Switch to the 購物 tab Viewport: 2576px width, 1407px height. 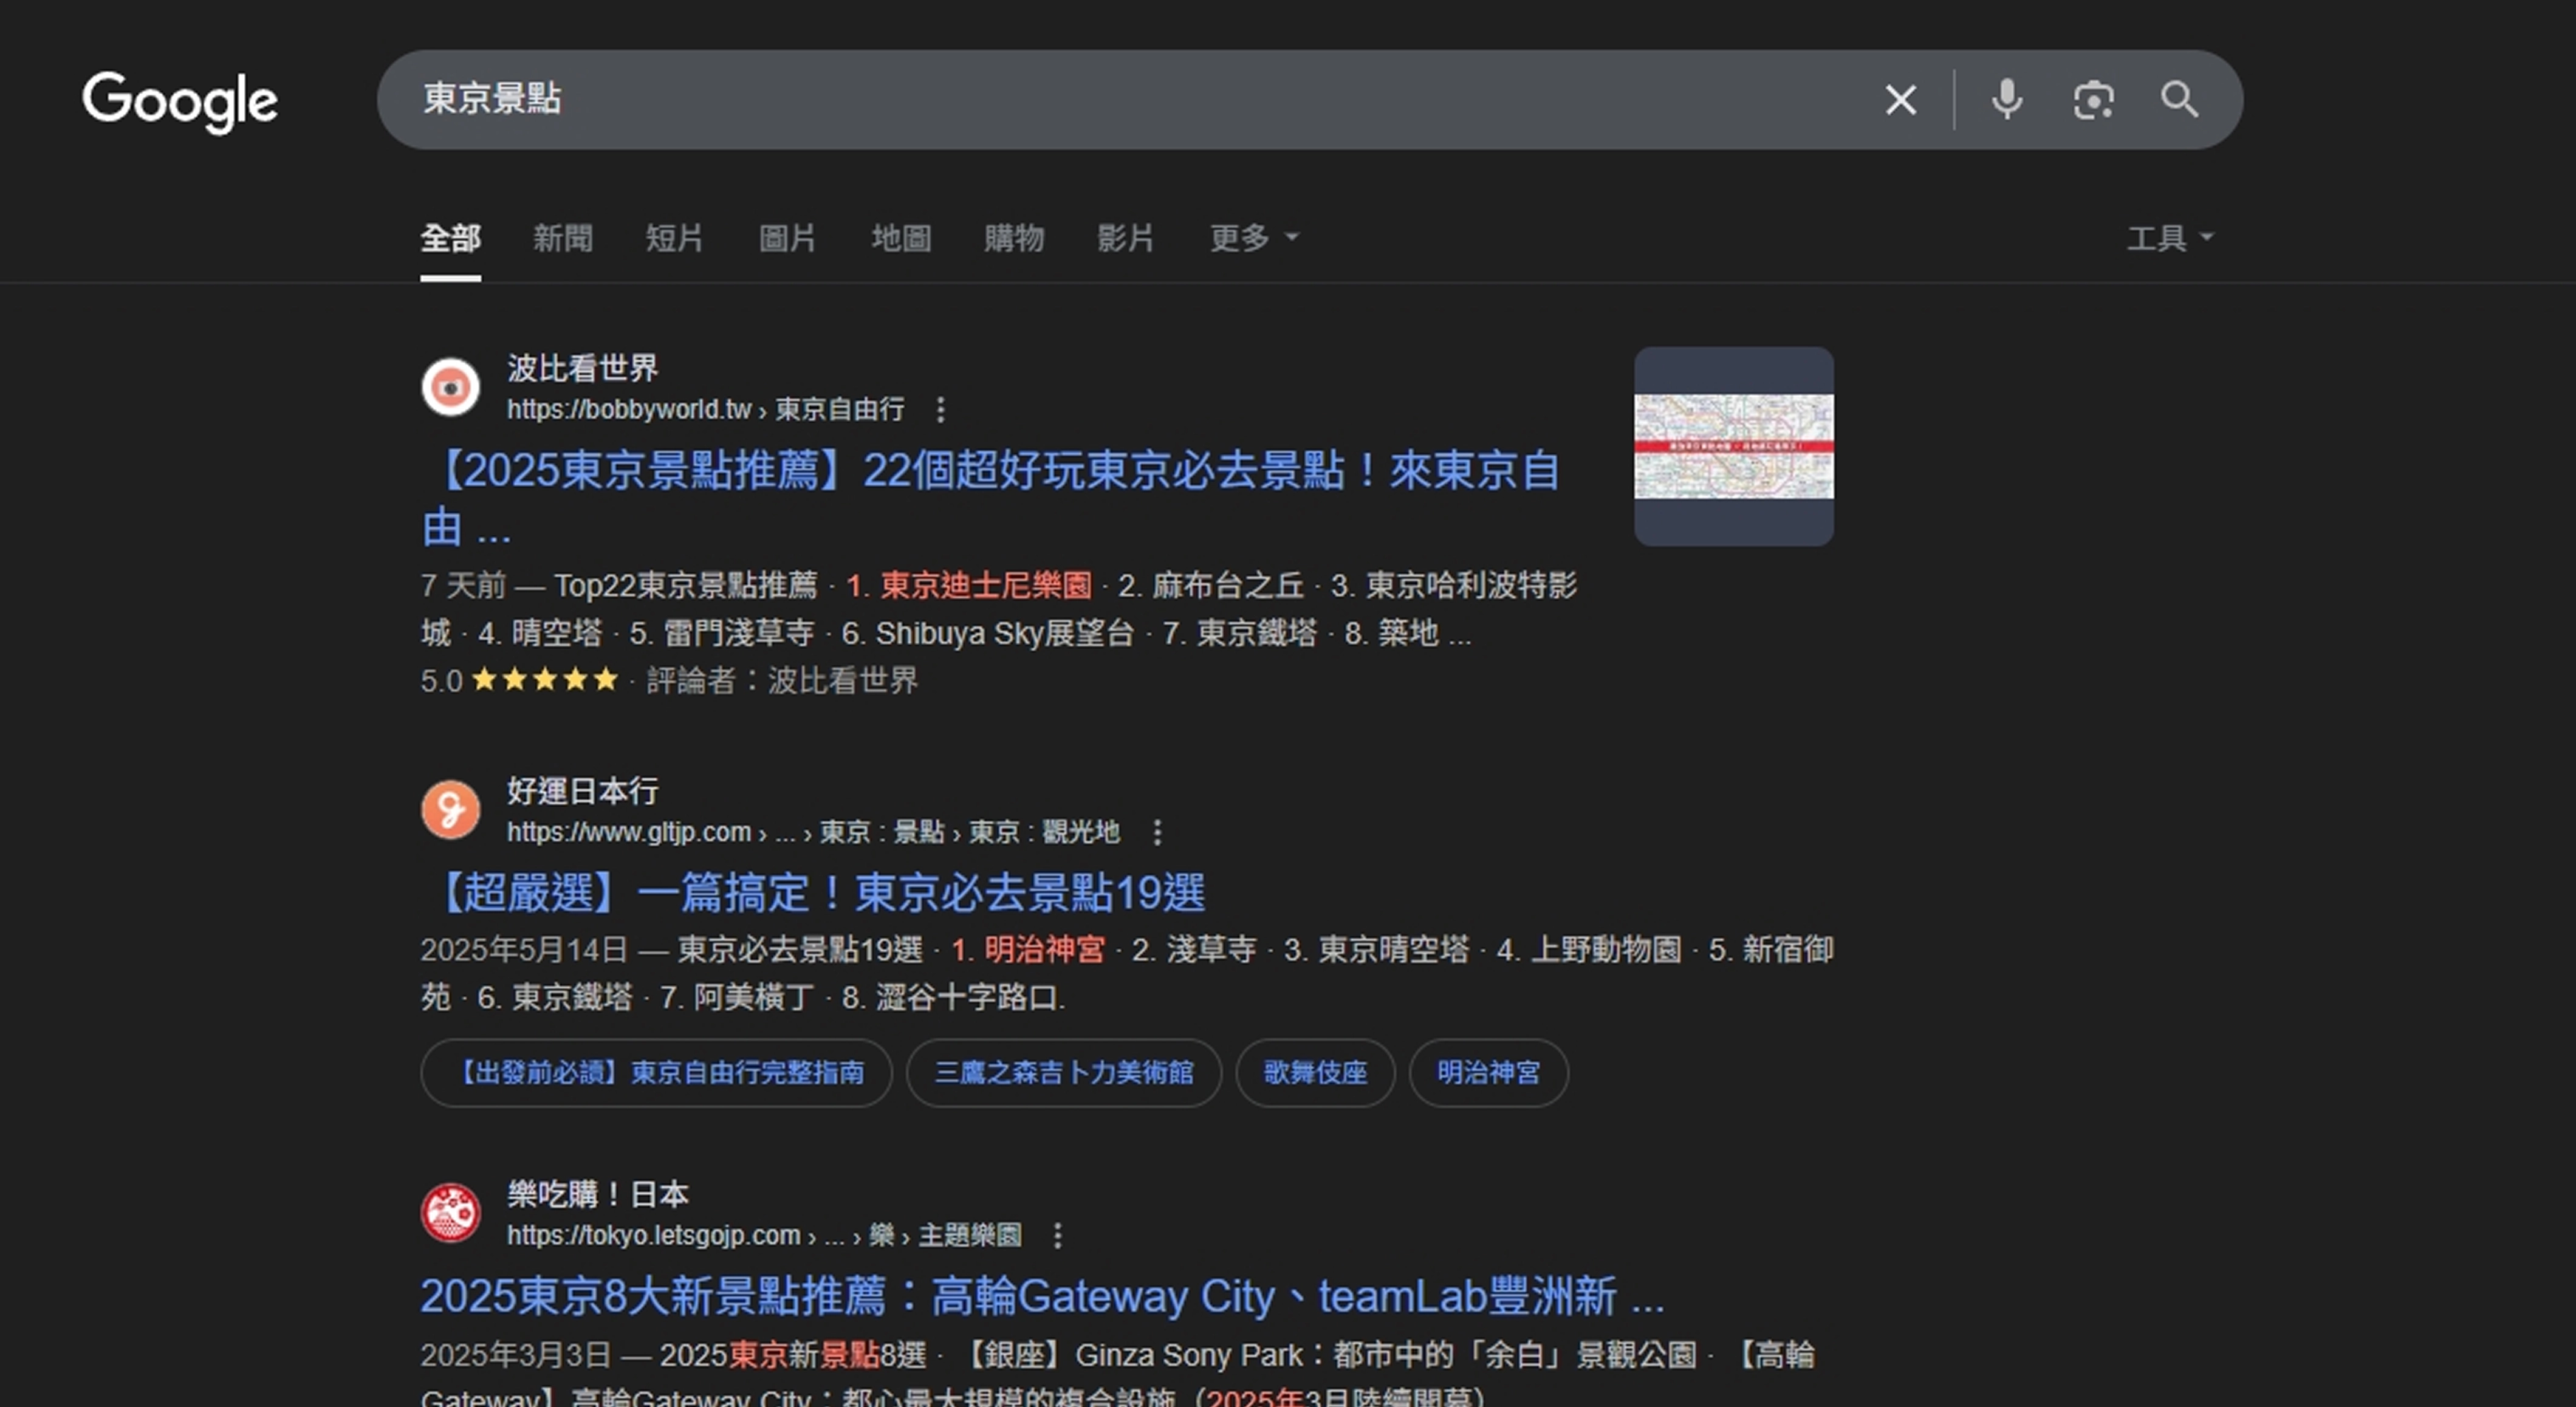pyautogui.click(x=1014, y=238)
